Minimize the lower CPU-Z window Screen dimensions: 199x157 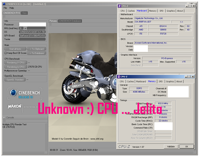click(x=186, y=77)
